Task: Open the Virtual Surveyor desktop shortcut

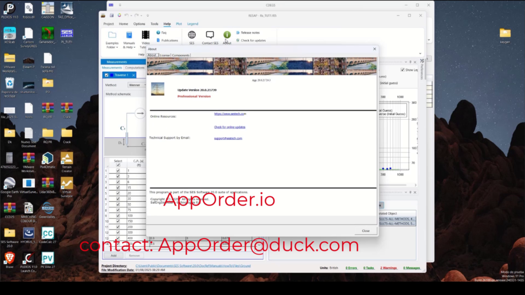Action: 67,187
